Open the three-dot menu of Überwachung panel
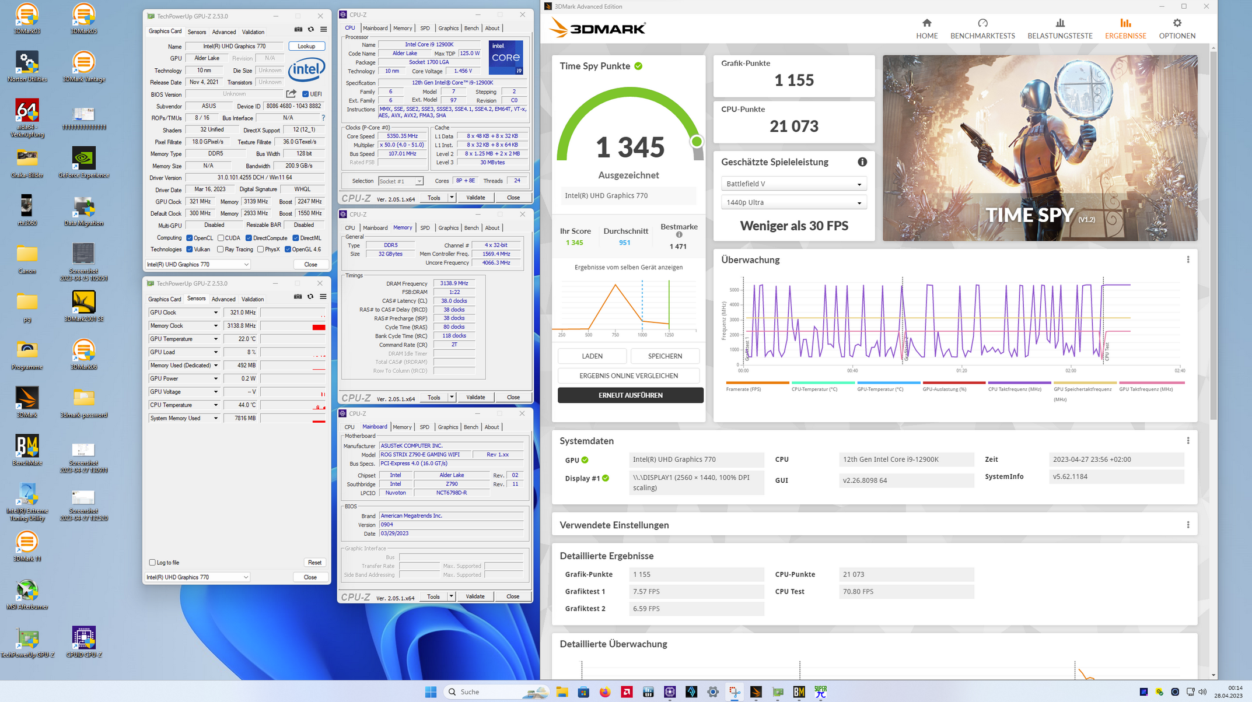1252x702 pixels. point(1188,259)
